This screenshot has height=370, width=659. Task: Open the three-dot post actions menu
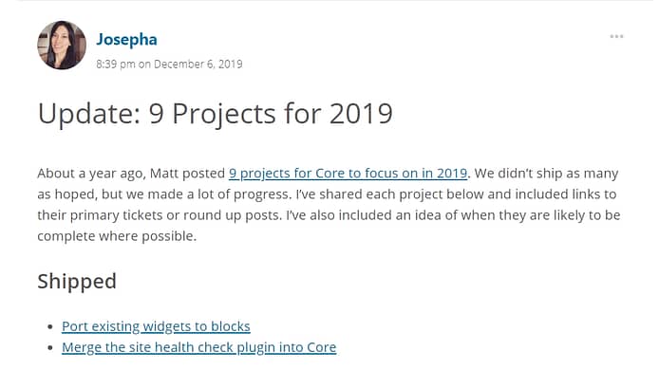[616, 37]
